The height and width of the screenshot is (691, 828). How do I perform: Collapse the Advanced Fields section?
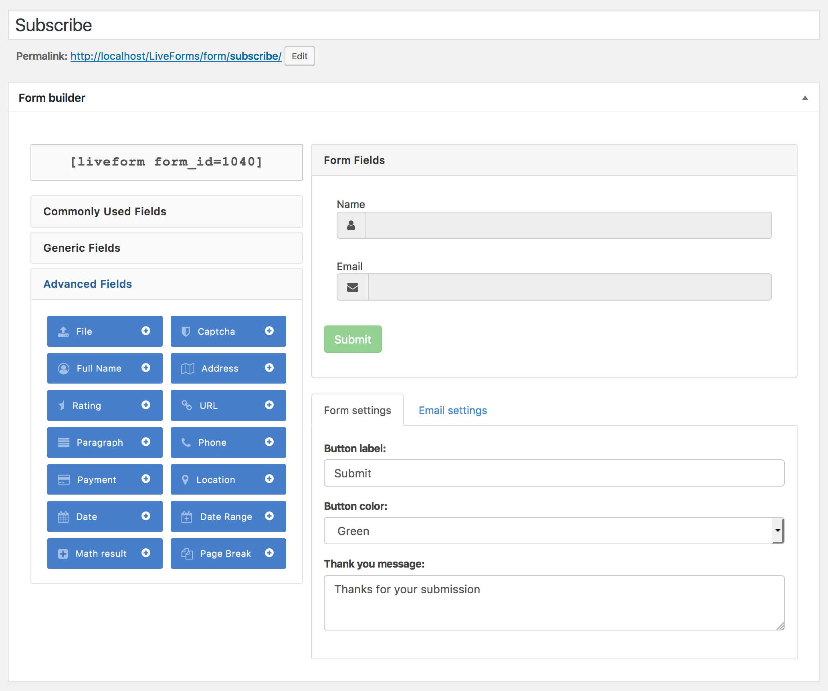click(88, 284)
